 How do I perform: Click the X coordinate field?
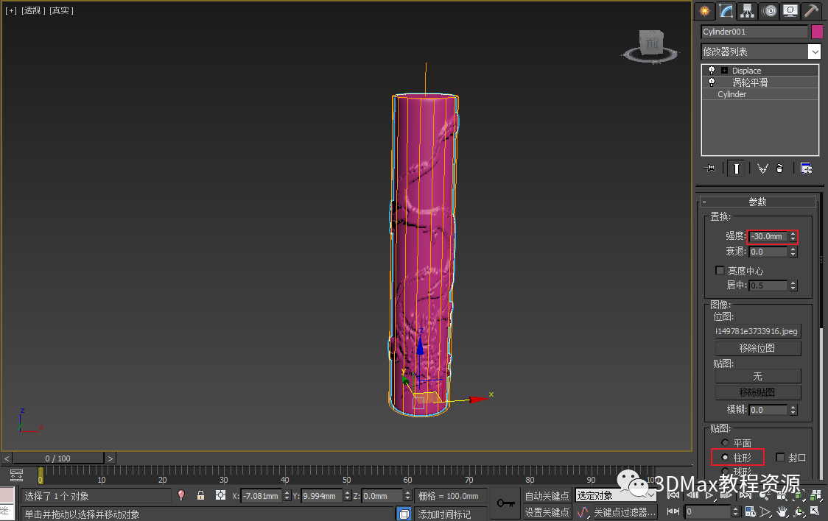[262, 496]
